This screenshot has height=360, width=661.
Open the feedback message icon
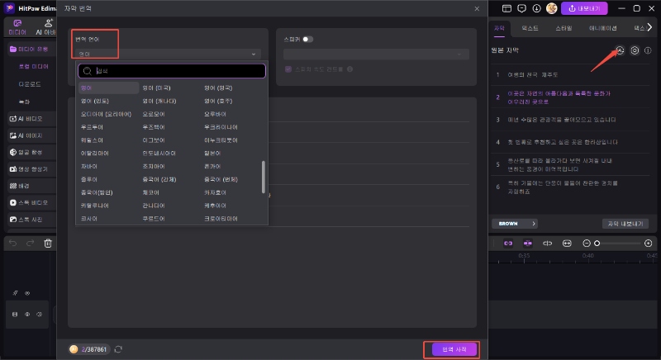point(522,8)
